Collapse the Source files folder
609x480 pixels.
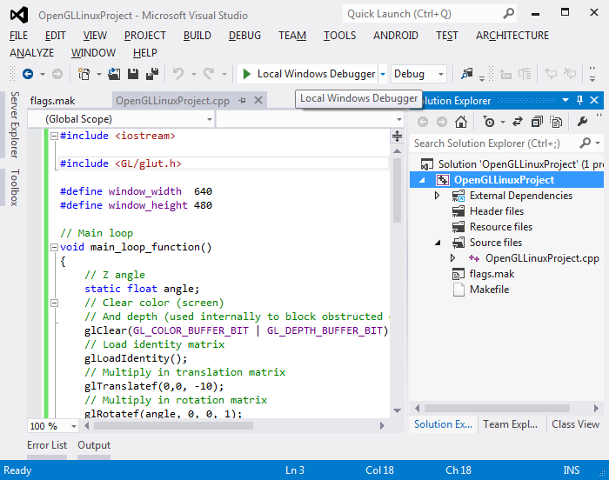coord(438,243)
